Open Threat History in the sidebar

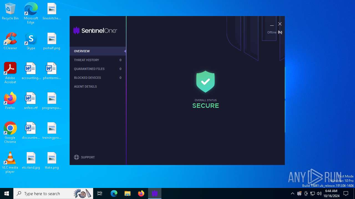click(98, 60)
